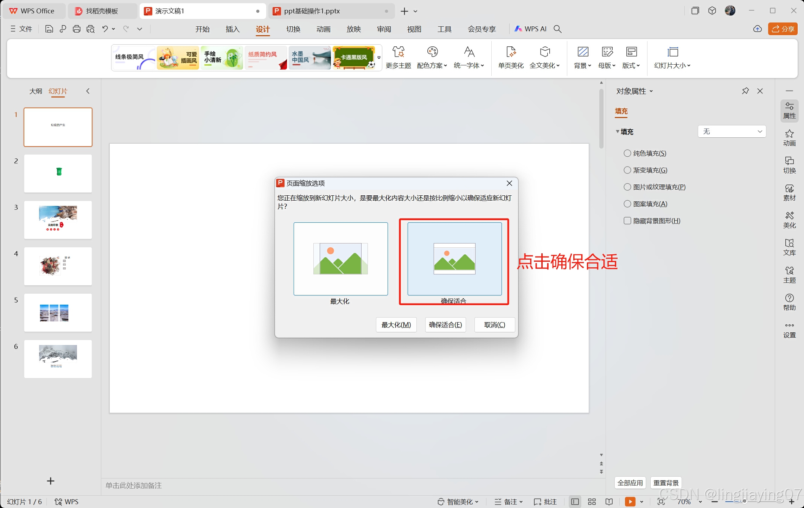Click the 单页美化 (single-page beautify) icon
This screenshot has height=508, width=804.
(511, 52)
